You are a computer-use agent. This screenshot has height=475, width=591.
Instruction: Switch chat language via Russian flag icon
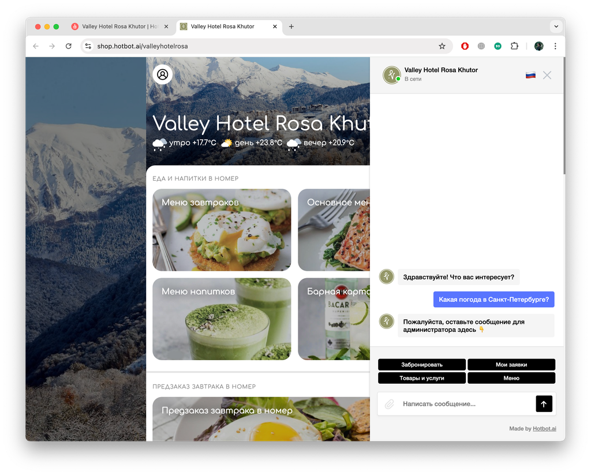[x=531, y=75]
